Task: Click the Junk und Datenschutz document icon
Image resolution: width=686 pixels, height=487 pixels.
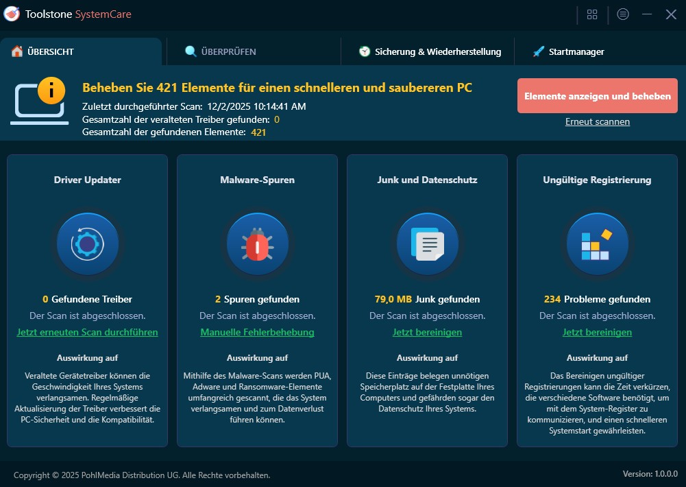Action: point(427,244)
